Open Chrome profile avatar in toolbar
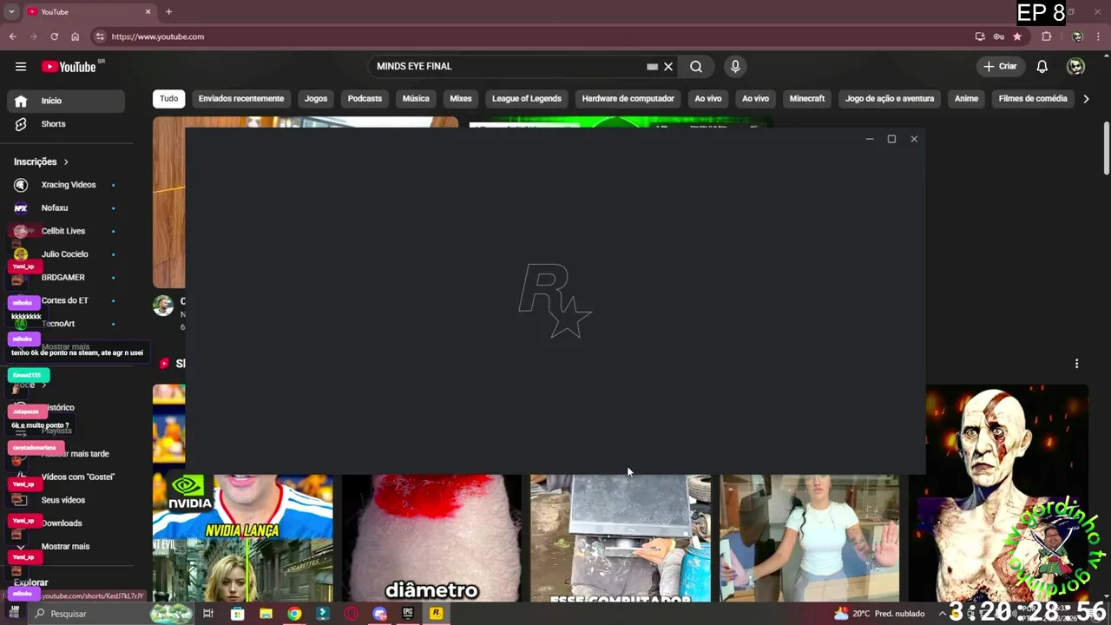Viewport: 1111px width, 625px height. 1077,36
